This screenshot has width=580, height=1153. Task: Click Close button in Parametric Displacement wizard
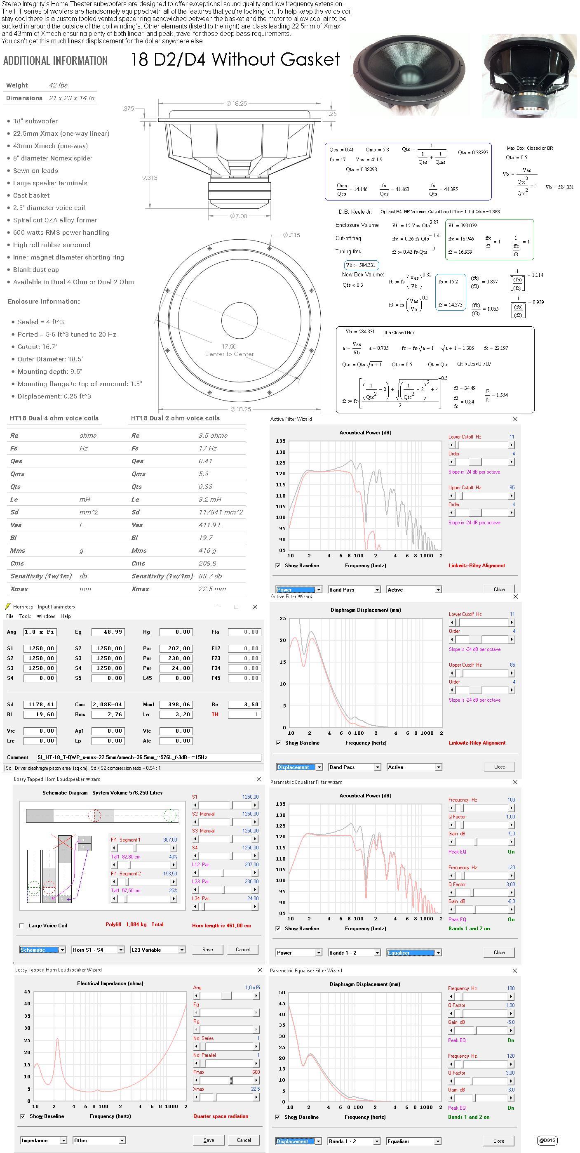point(499,1141)
